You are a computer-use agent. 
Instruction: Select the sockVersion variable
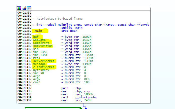pos(43,46)
